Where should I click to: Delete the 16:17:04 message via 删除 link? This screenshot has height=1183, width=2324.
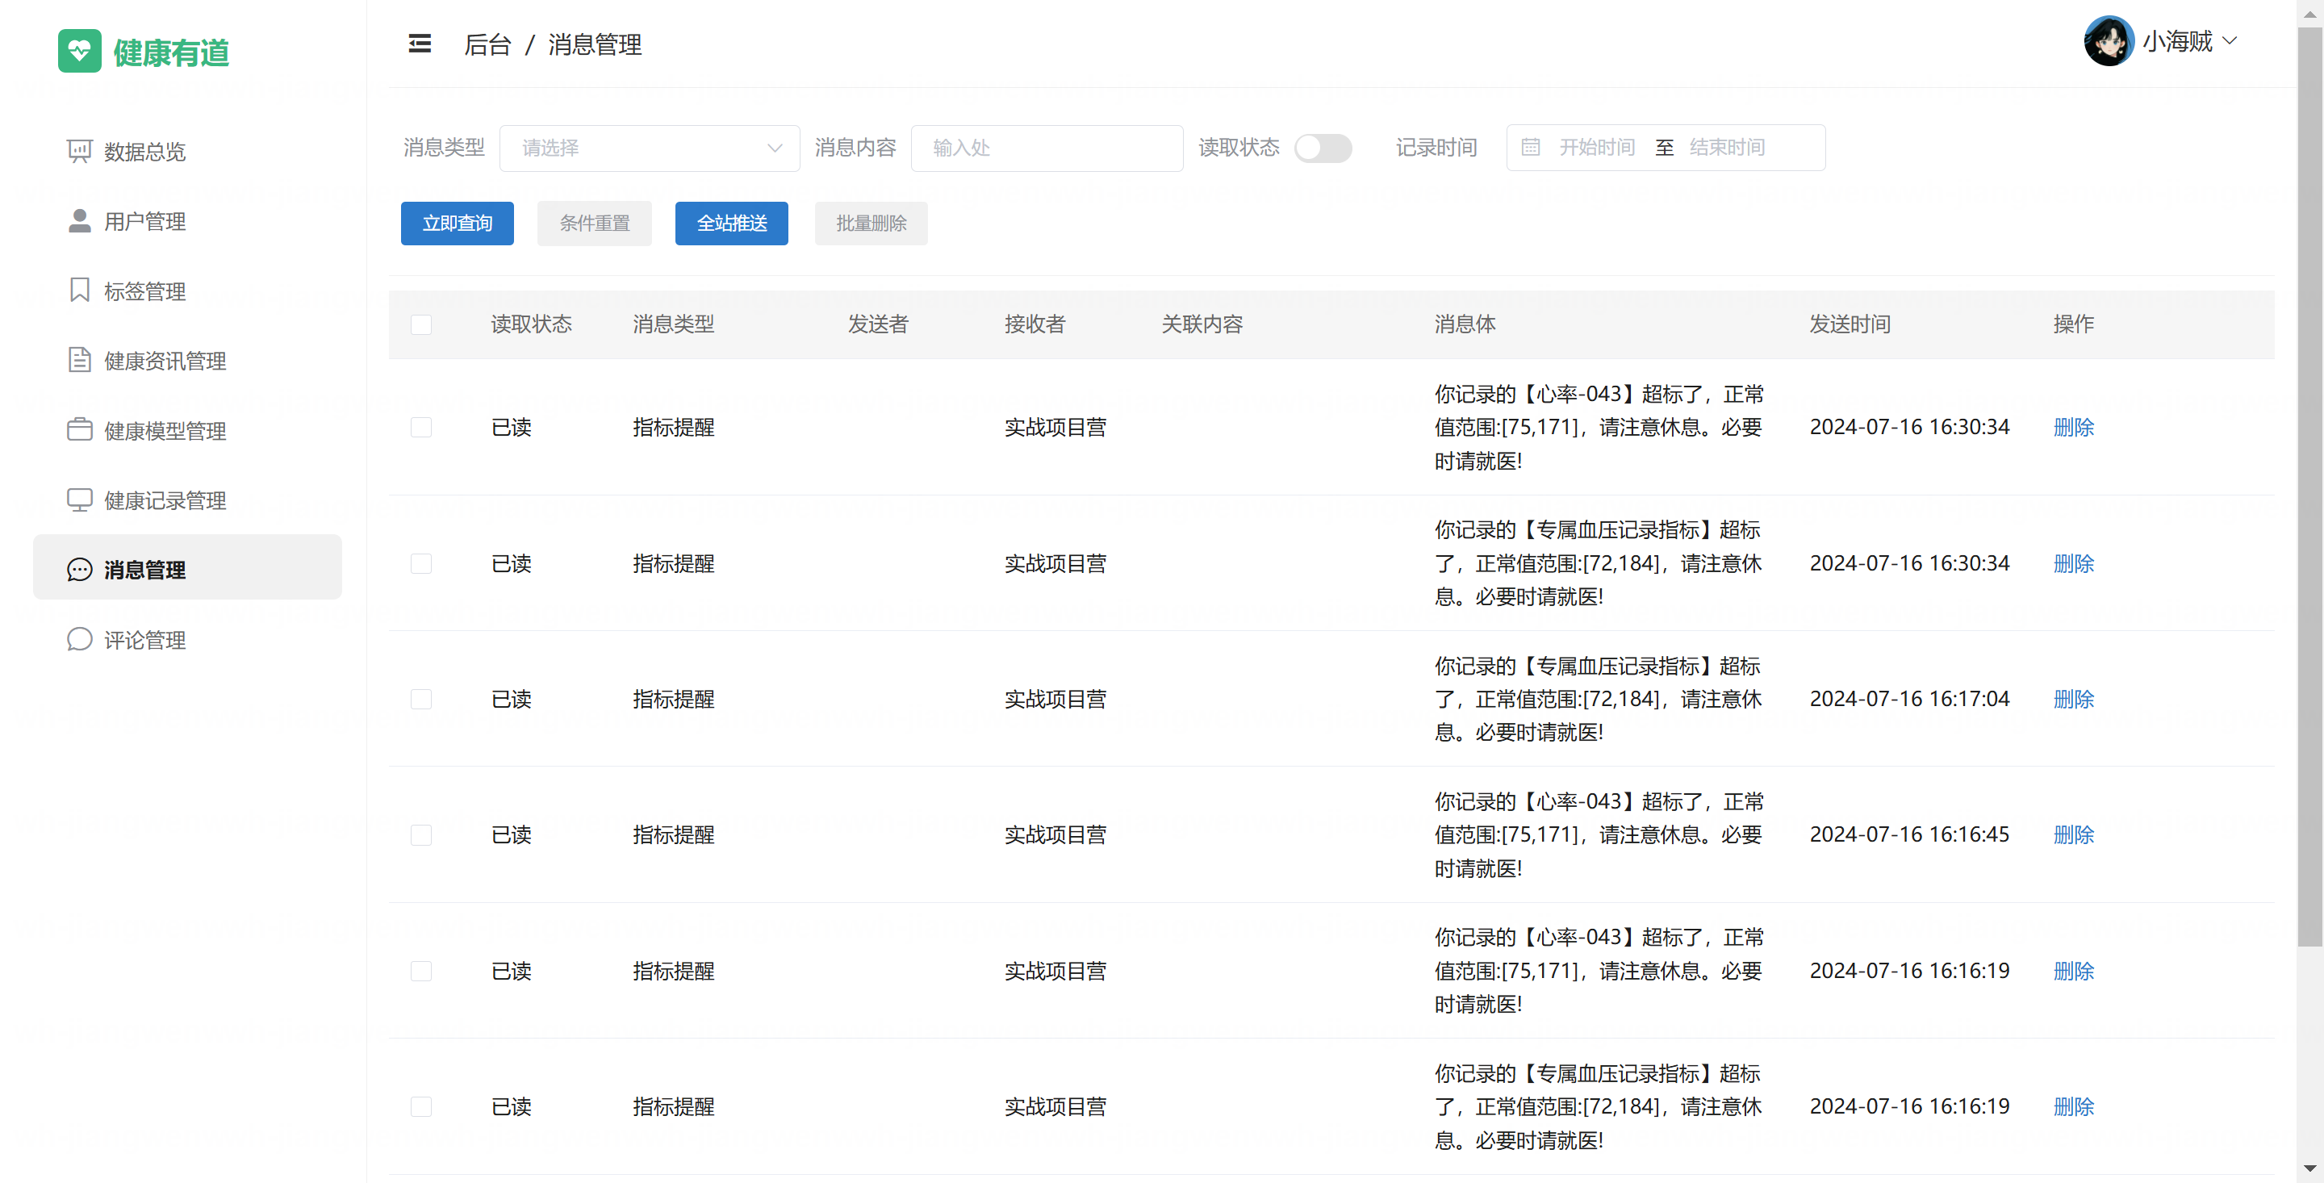tap(2072, 700)
